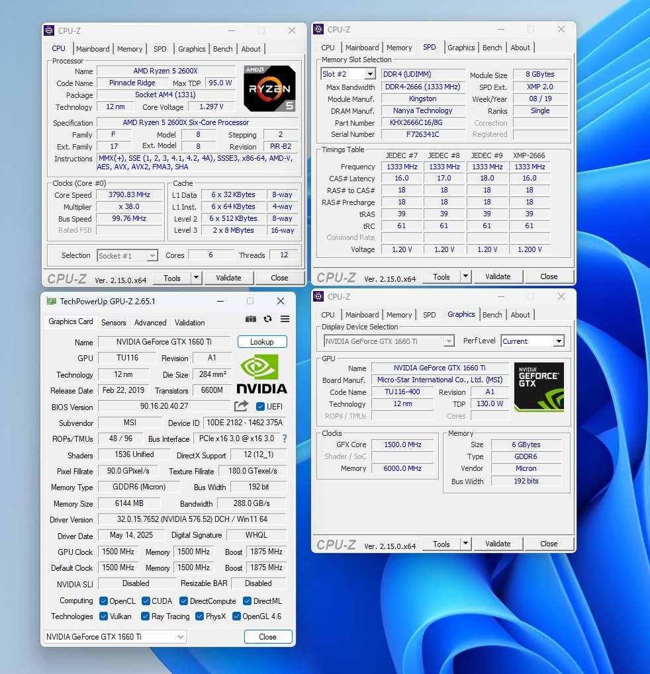Image resolution: width=650 pixels, height=674 pixels.
Task: Click the Device ID value 10DE 2182
Action: (244, 423)
